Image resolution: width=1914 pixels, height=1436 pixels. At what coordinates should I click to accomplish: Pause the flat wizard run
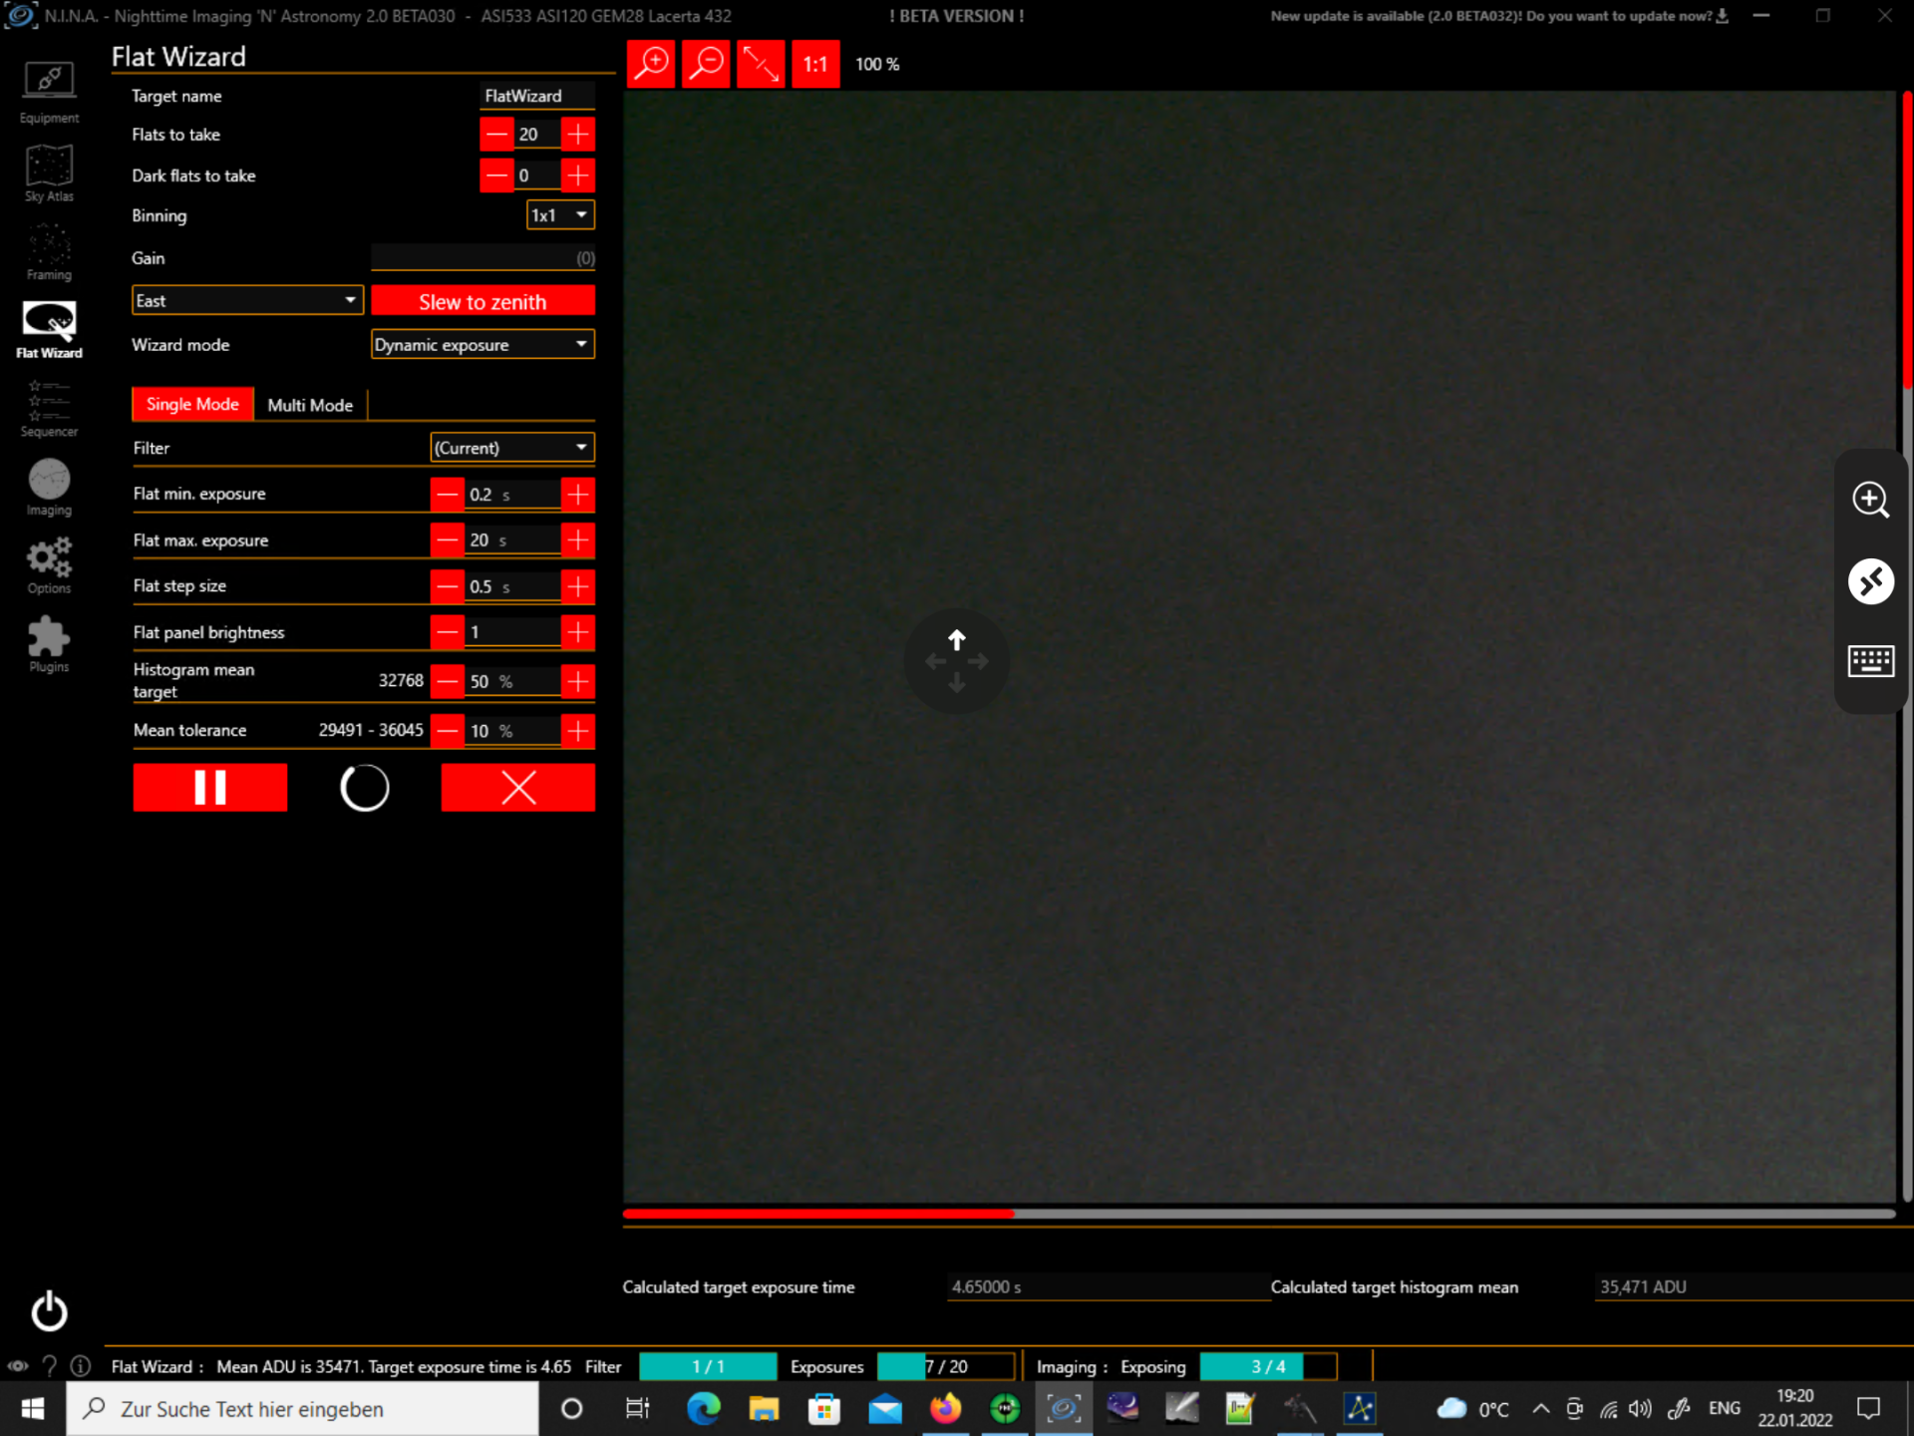(209, 787)
